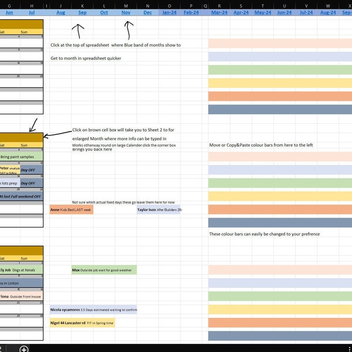Click 'Day OFF' cell beside lots prep
Image resolution: width=352 pixels, height=352 pixels.
32,183
